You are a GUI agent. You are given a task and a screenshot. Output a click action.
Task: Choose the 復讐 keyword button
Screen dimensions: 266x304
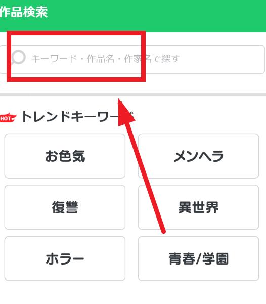click(x=65, y=207)
